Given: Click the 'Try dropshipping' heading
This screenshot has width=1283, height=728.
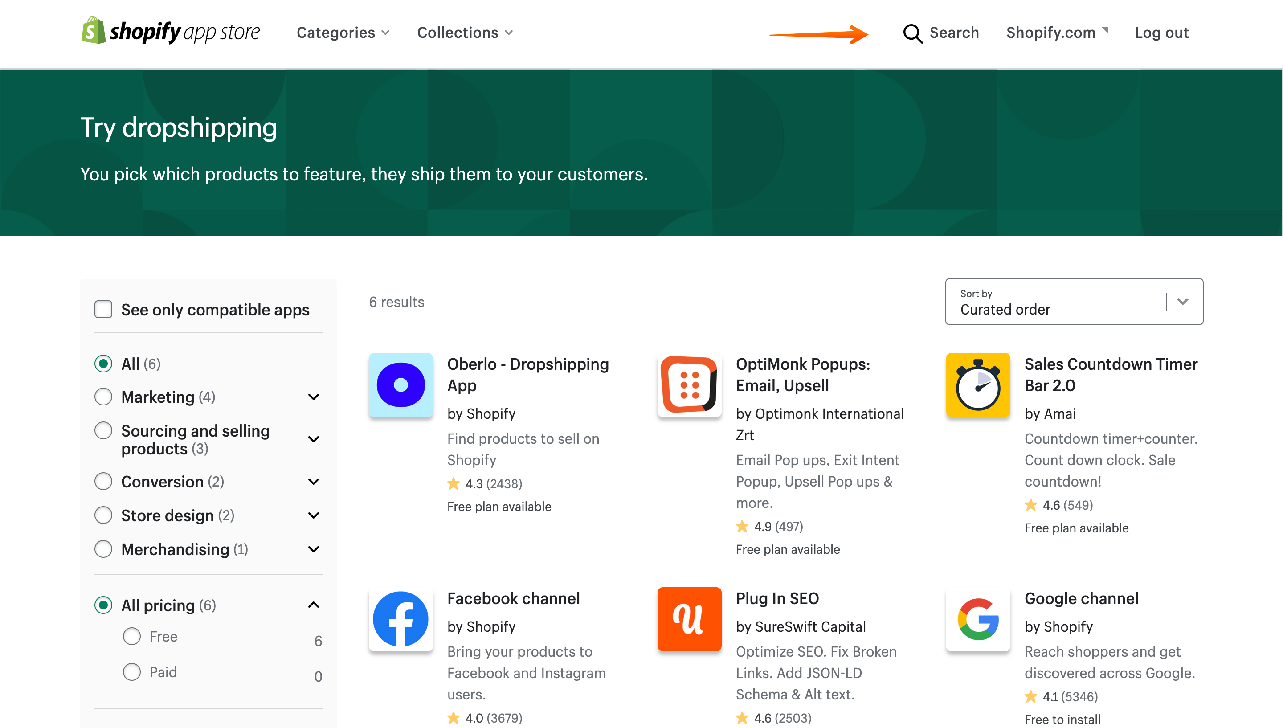Looking at the screenshot, I should [179, 127].
